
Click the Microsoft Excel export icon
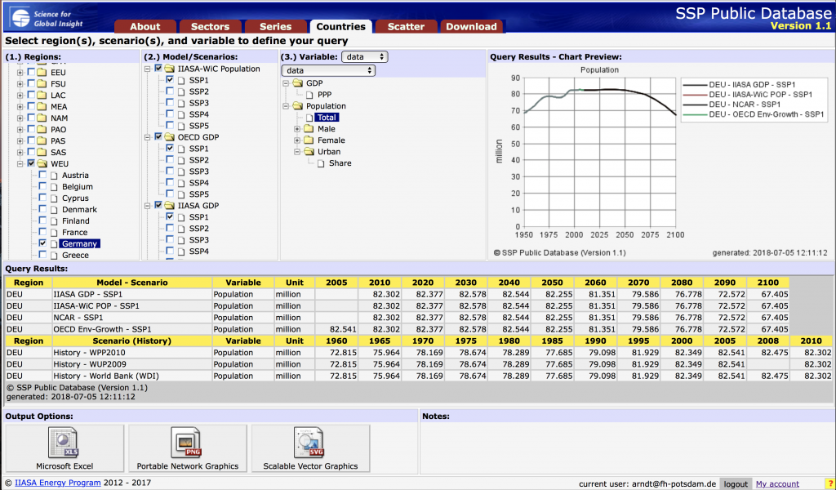[x=64, y=443]
